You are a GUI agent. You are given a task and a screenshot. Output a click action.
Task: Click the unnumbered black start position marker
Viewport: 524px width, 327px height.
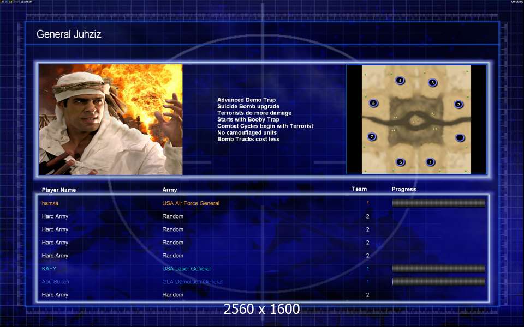pyautogui.click(x=460, y=137)
